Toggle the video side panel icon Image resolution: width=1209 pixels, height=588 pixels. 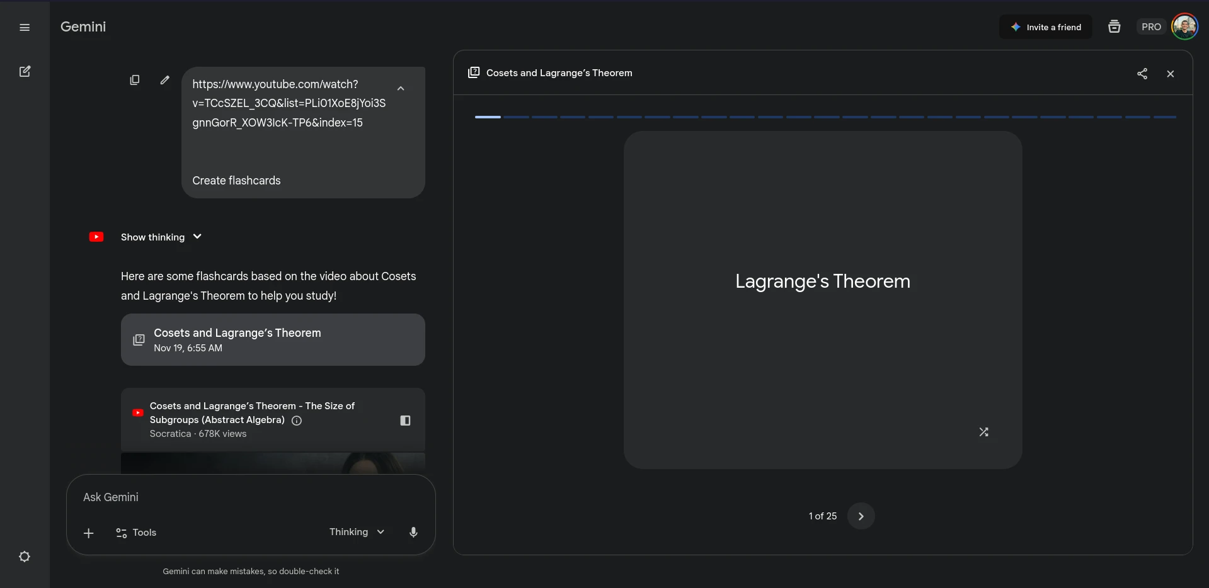pos(405,421)
